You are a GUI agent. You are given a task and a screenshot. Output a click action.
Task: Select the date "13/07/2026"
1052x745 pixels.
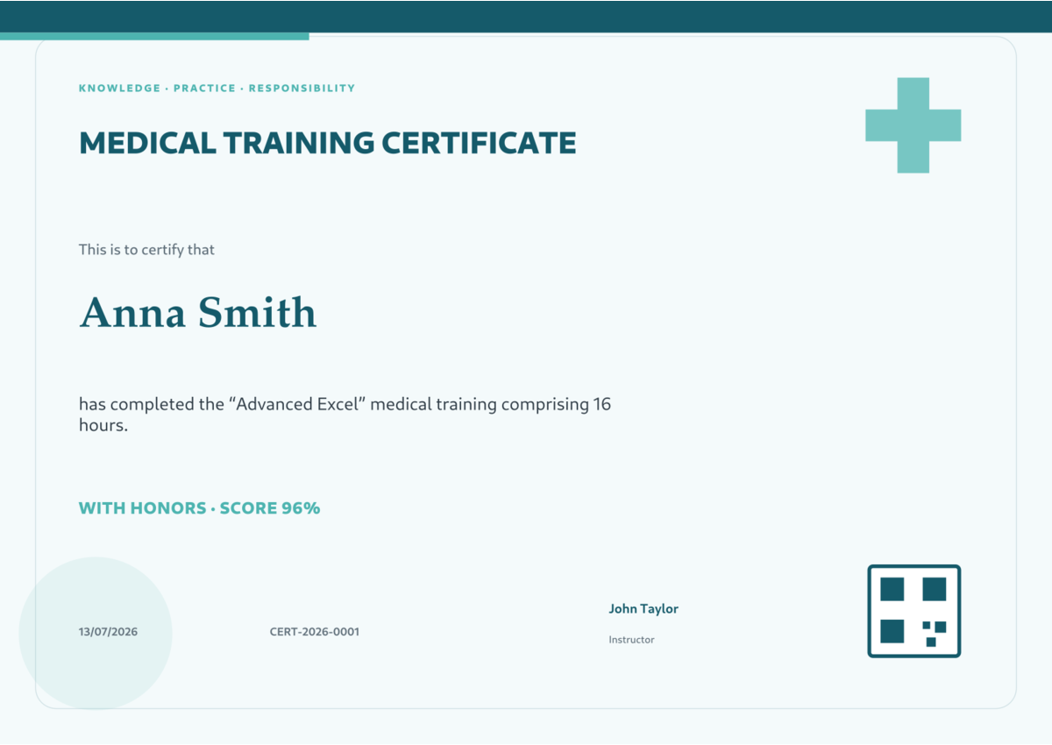(x=109, y=632)
